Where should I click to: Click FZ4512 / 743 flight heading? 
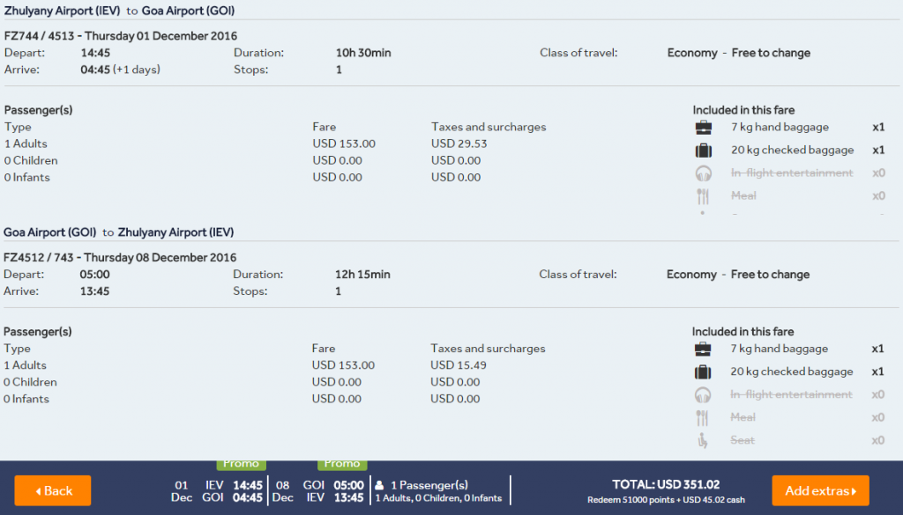click(x=120, y=257)
